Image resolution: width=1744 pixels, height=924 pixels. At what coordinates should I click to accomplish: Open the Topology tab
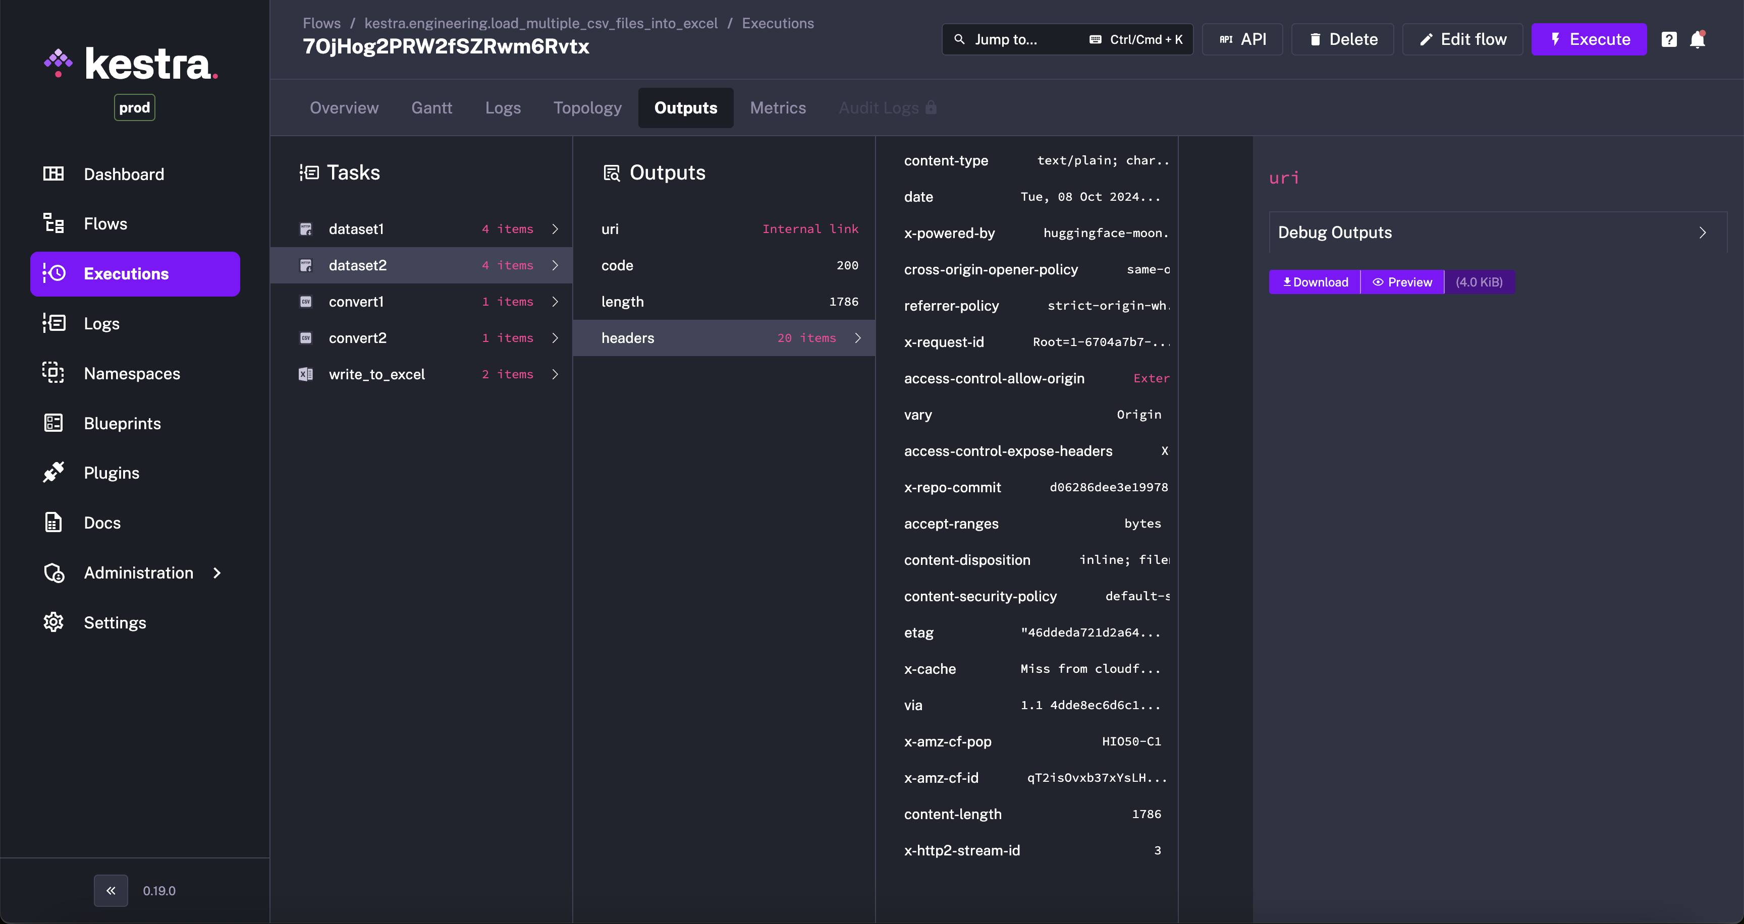coord(587,107)
